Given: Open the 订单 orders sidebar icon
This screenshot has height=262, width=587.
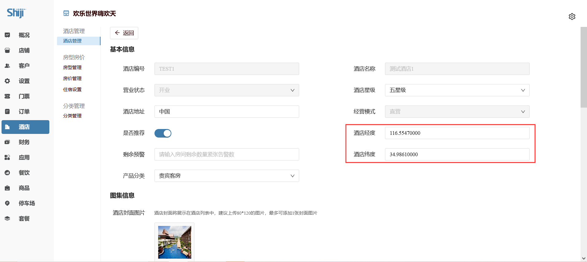Looking at the screenshot, I should tap(7, 112).
